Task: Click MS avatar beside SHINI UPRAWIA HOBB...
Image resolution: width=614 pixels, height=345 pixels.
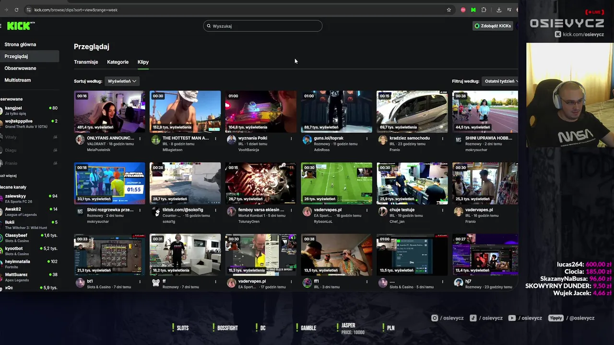Action: coord(459,140)
